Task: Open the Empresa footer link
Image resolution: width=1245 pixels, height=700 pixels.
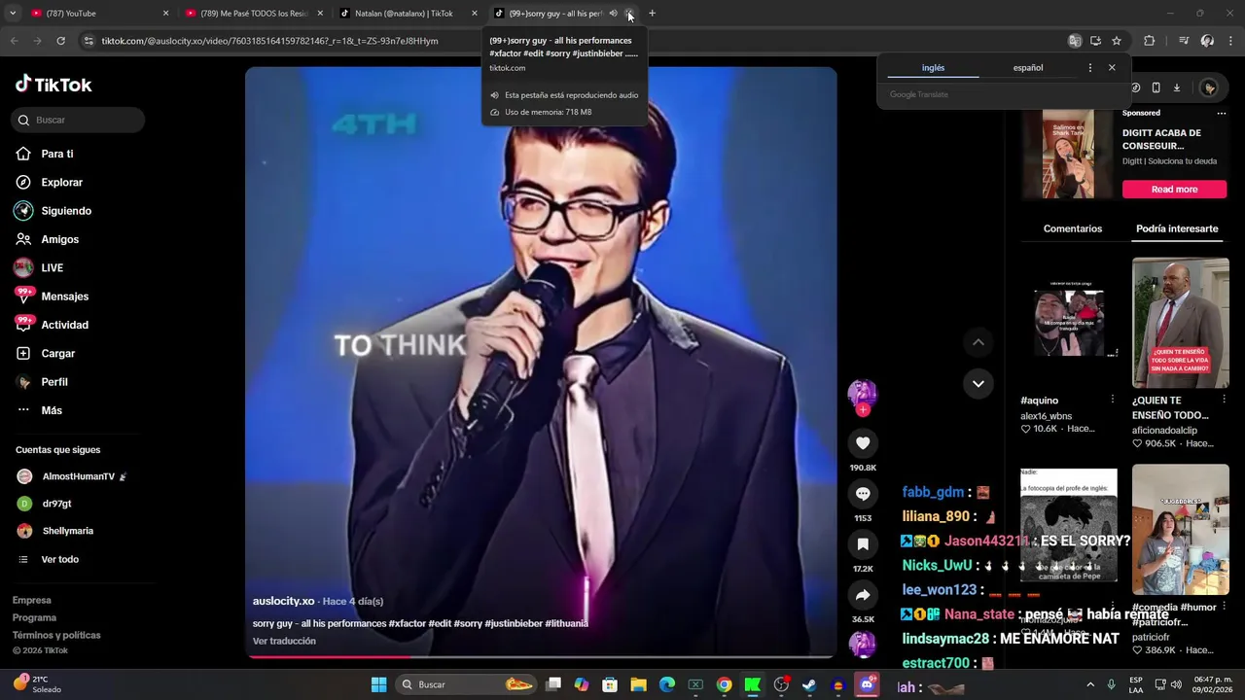Action: point(32,600)
